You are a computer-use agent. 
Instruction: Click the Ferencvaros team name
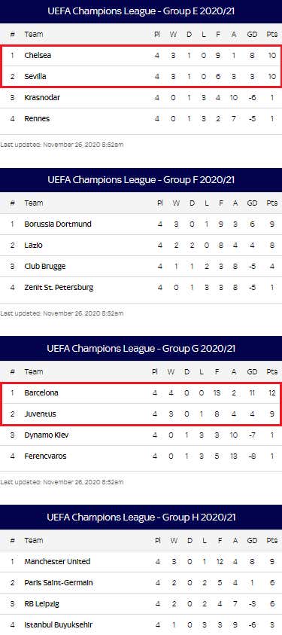tap(45, 456)
